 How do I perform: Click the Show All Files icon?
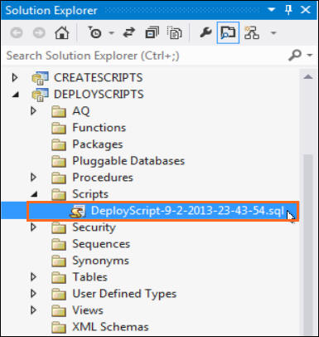(x=174, y=33)
